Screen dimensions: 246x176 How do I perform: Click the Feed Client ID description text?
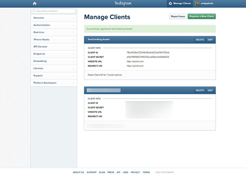coord(105,75)
